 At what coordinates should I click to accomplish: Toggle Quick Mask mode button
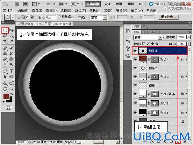tap(8, 108)
